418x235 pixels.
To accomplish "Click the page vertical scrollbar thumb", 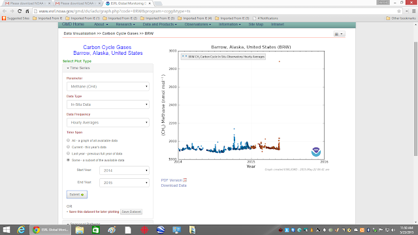I will pyautogui.click(x=415, y=99).
